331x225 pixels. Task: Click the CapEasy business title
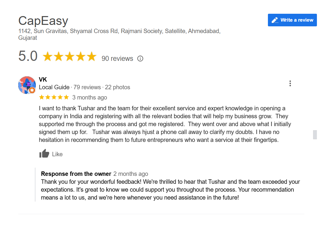tap(43, 21)
